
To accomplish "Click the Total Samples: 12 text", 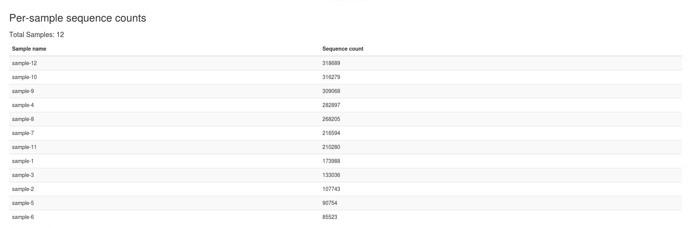I will pyautogui.click(x=36, y=35).
